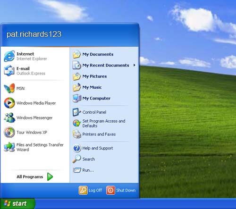Open All Programs text label

click(x=30, y=177)
